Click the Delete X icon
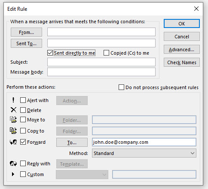This screenshot has height=189, width=208. [13, 110]
